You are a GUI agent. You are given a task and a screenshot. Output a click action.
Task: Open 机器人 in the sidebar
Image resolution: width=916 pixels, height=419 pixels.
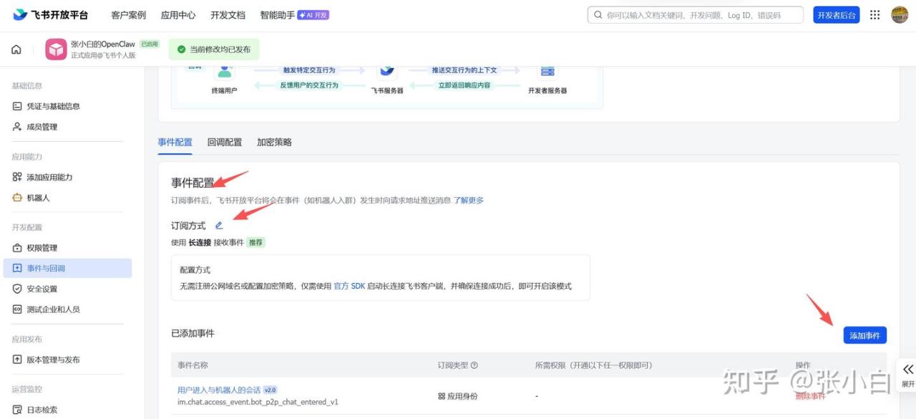38,198
